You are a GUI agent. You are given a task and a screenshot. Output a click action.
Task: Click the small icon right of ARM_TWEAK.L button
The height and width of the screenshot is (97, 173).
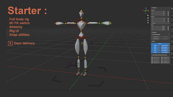(169, 47)
